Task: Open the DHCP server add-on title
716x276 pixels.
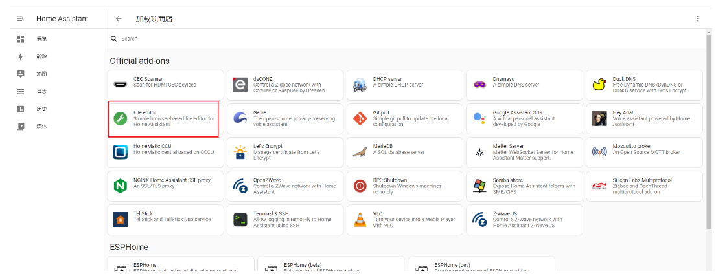Action: click(x=387, y=79)
